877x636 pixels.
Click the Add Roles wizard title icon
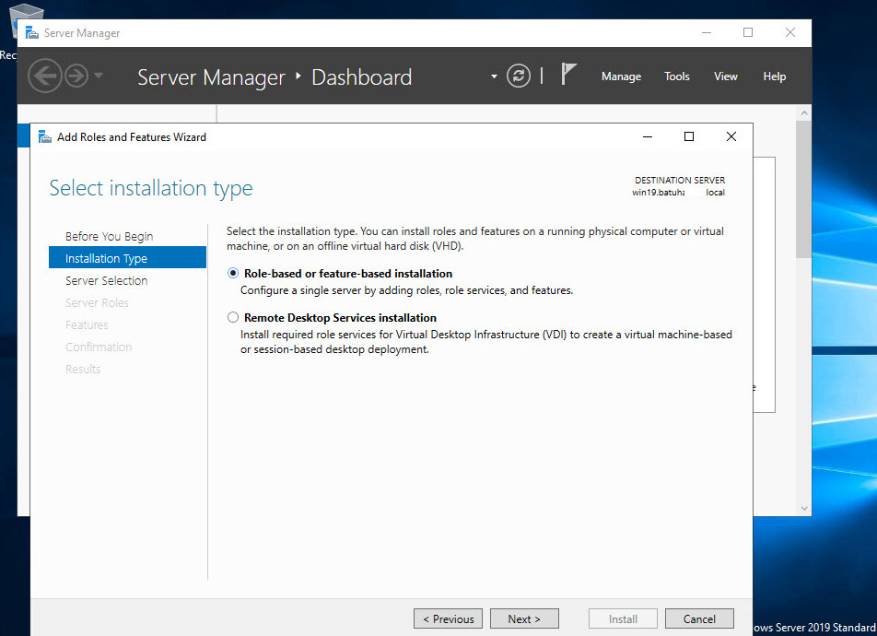click(x=45, y=136)
